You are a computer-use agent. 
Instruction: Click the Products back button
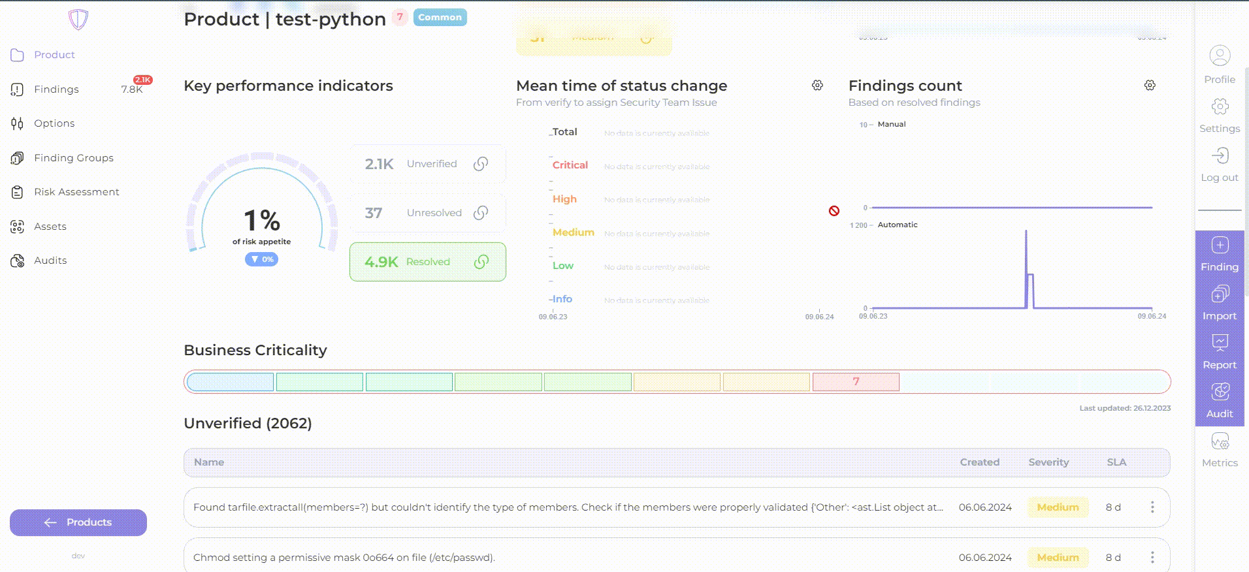78,522
